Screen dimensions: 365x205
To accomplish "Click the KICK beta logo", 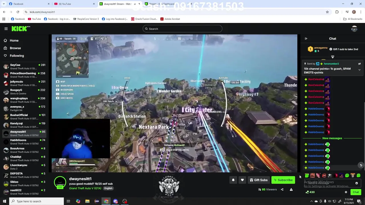I will click(x=21, y=28).
